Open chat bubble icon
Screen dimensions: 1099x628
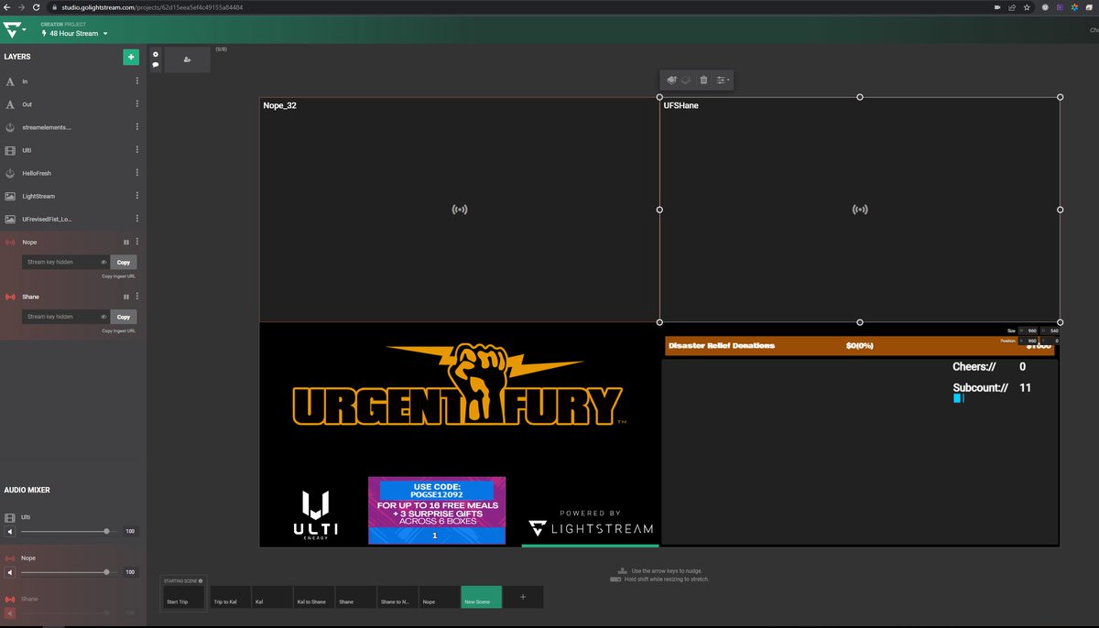pyautogui.click(x=156, y=65)
